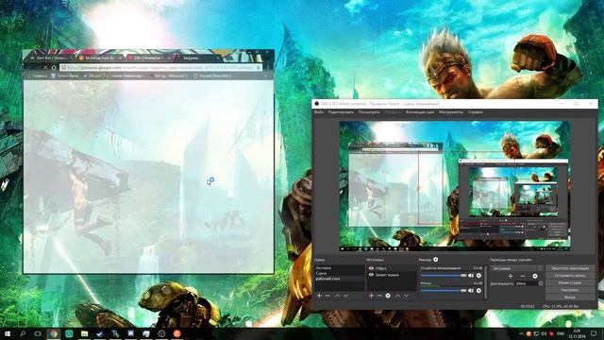Open the taskbar clock and calendar

coord(577,333)
